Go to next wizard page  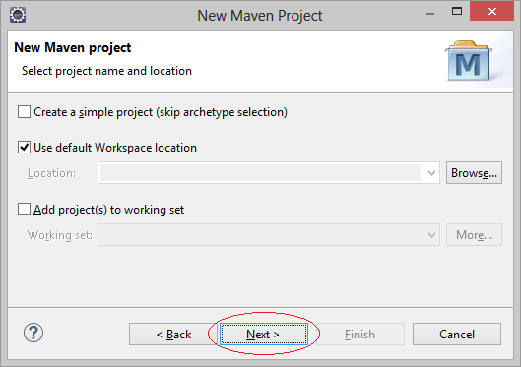coord(264,335)
